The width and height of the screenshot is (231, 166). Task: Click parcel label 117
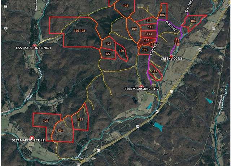[x=154, y=71]
